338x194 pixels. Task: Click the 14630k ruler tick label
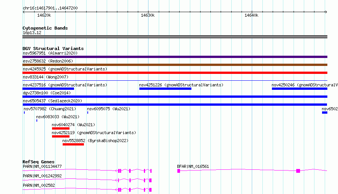point(148,15)
